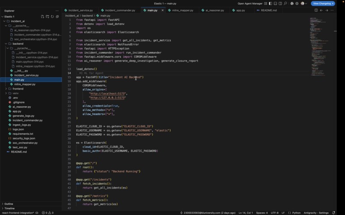
Task: Collapse all folders in Explorer
Action: pyautogui.click(x=57, y=17)
